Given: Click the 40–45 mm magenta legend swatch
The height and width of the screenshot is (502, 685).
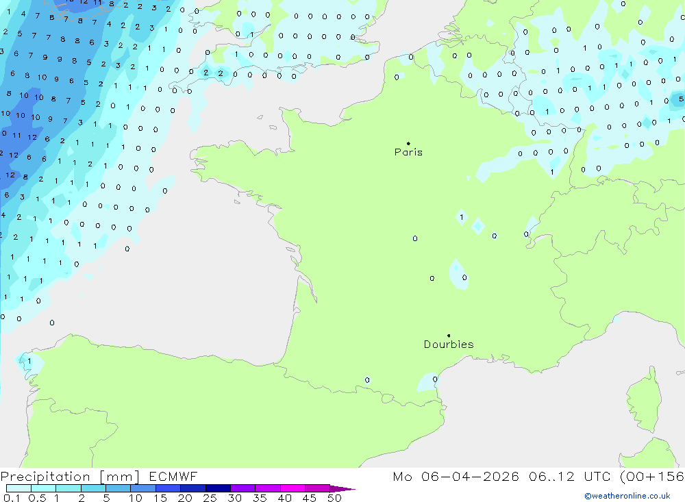Looking at the screenshot, I should coord(292,488).
